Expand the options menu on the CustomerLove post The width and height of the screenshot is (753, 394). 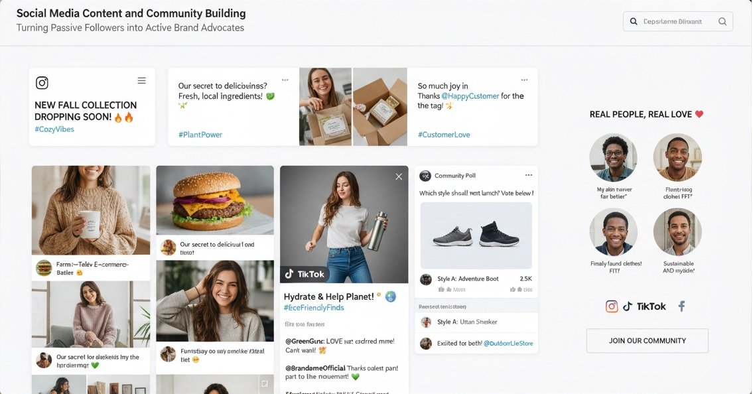(524, 80)
